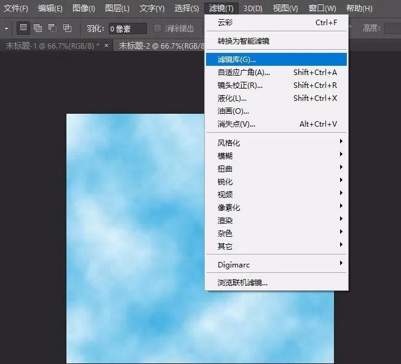The image size is (401, 364).
Task: Close the 滤镜(T) menu
Action: 221,8
